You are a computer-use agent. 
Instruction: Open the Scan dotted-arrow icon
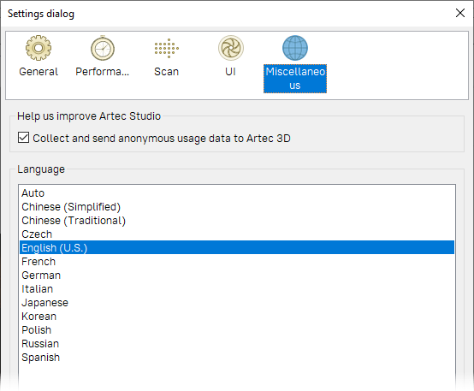(x=167, y=48)
